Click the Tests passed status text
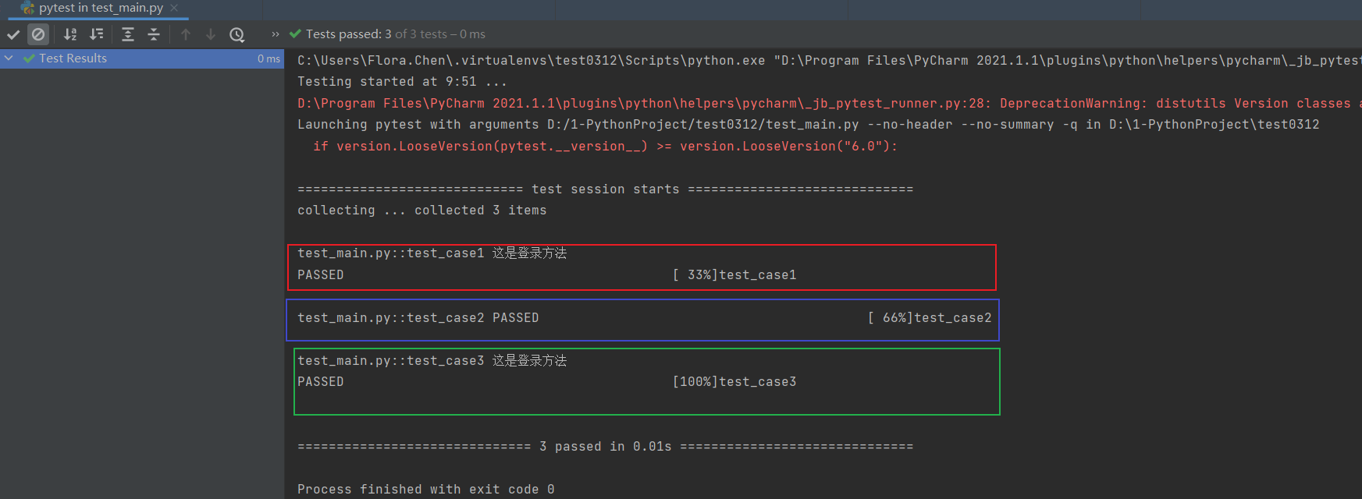This screenshot has height=499, width=1362. point(395,34)
